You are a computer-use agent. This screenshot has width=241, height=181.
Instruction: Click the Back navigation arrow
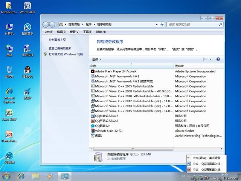[46, 24]
